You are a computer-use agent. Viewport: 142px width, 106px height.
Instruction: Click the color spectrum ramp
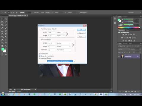coord(129,28)
